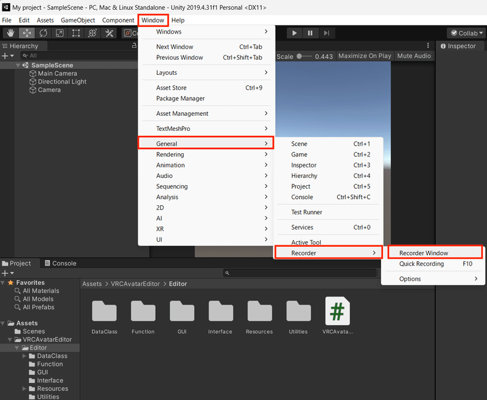
Task: Choose Recorder Window from submenu
Action: coord(435,253)
